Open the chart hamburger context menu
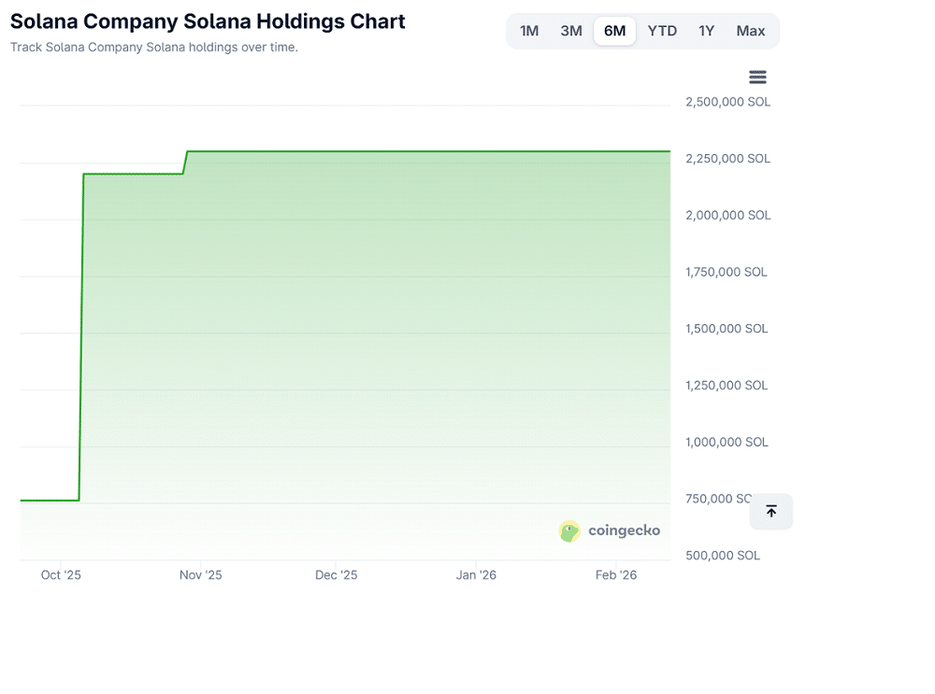The height and width of the screenshot is (694, 935). 757,78
